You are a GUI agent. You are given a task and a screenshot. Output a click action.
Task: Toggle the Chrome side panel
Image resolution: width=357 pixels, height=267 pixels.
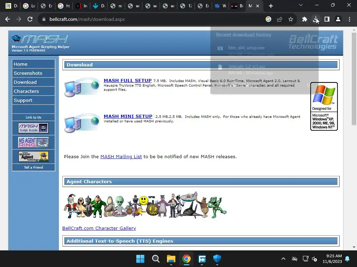[x=327, y=19]
